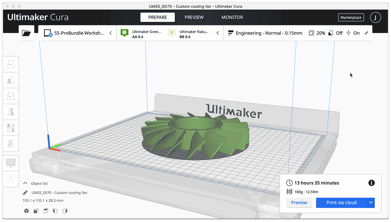Open Per Model Settings tool
The width and height of the screenshot is (391, 222).
tap(11, 128)
